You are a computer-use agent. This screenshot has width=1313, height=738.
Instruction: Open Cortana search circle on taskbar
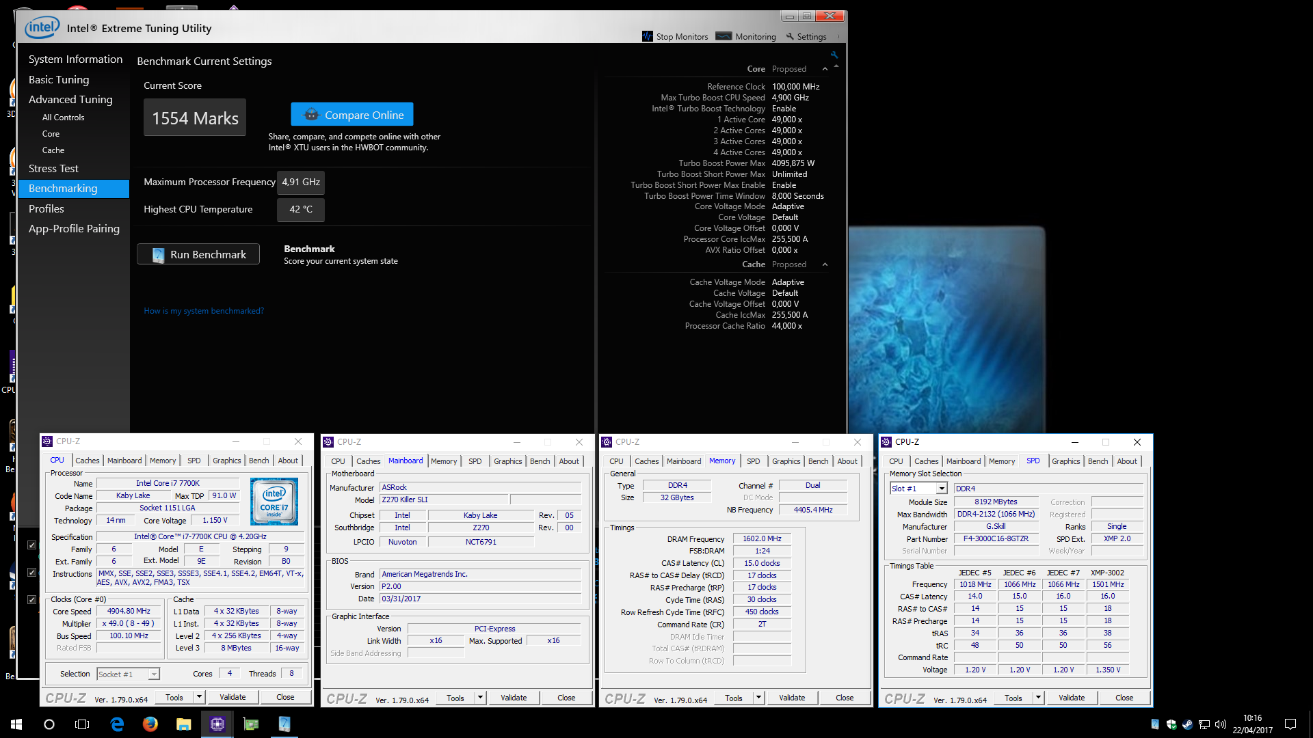click(49, 724)
